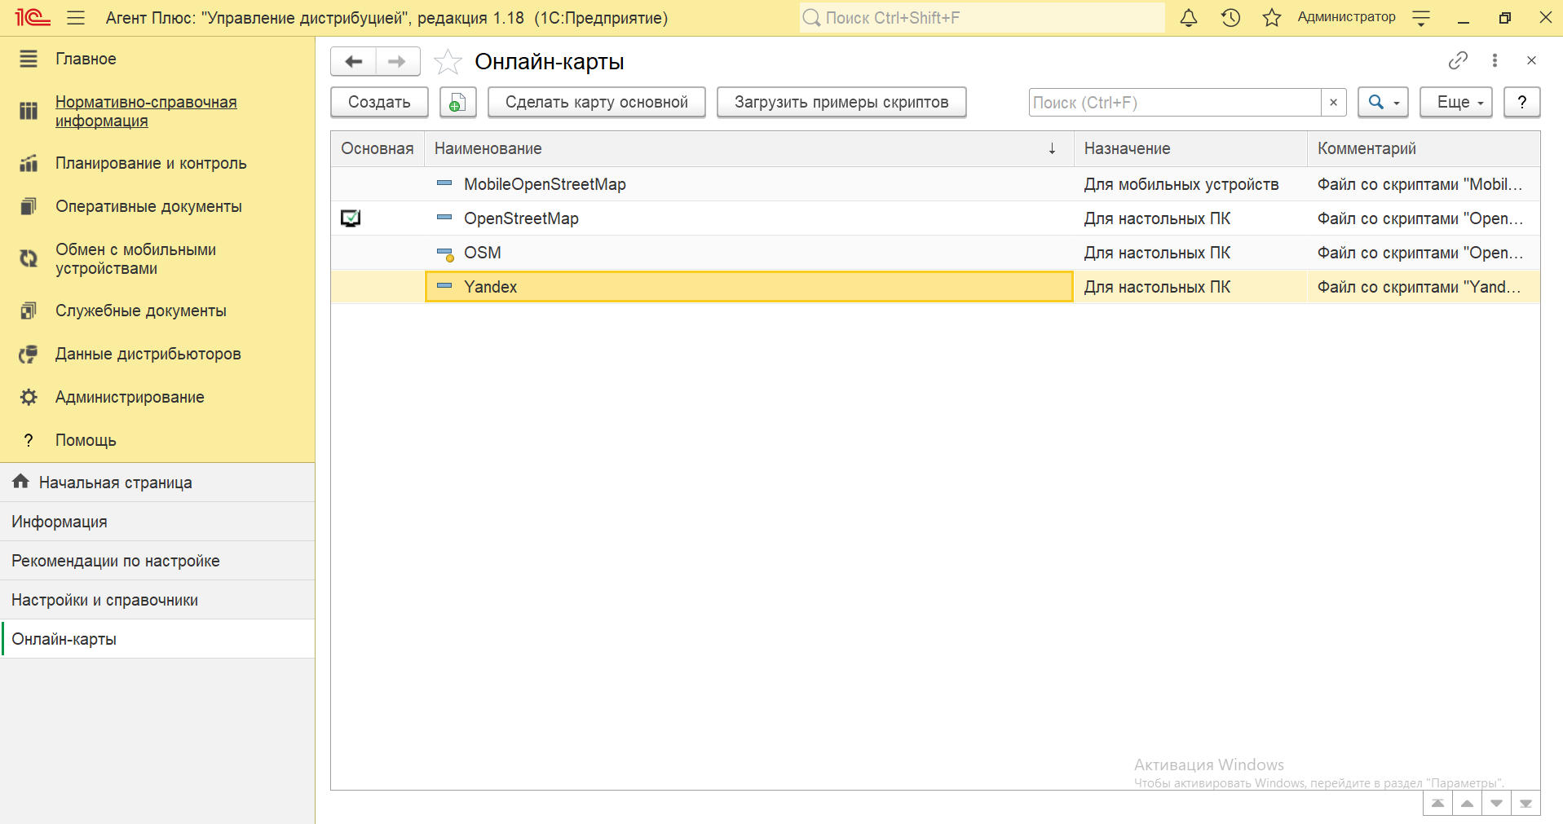Screen dimensions: 1563x824
Task: Expand the Еще dropdown menu
Action: (x=1455, y=103)
